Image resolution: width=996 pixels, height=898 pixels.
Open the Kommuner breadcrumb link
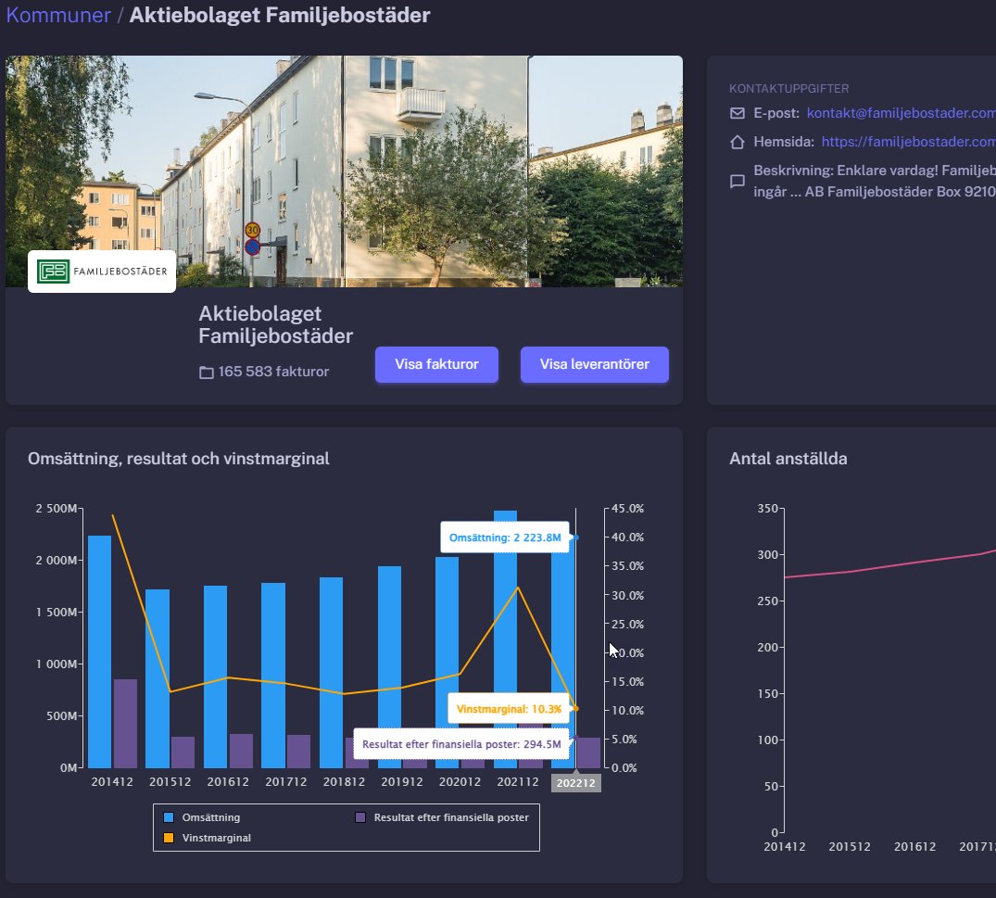point(58,15)
